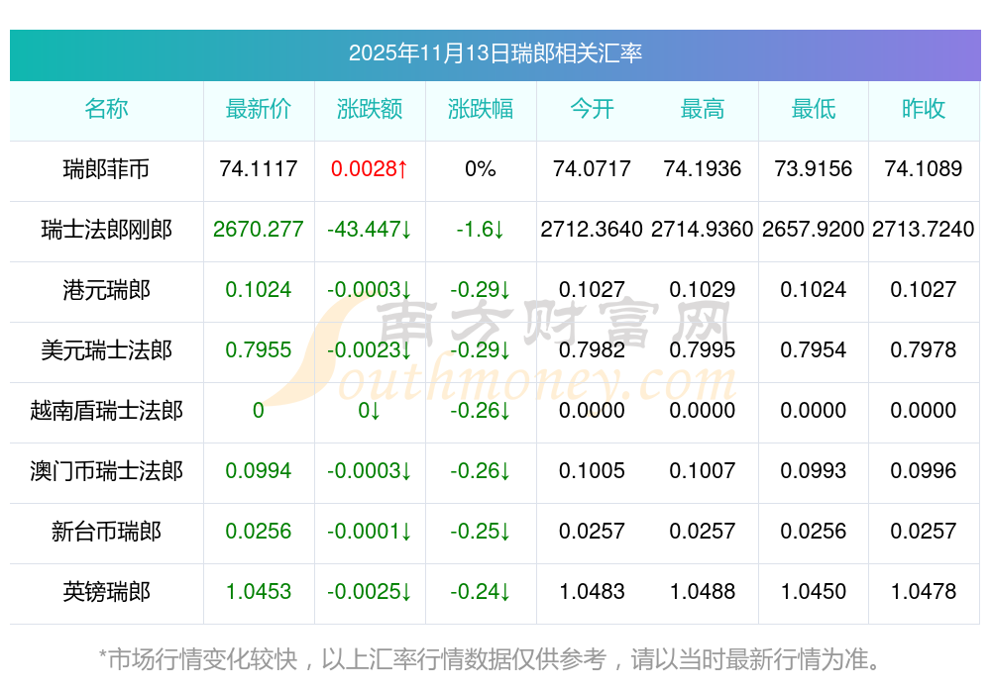Click the 最新价 column header
991x690 pixels.
[x=259, y=109]
